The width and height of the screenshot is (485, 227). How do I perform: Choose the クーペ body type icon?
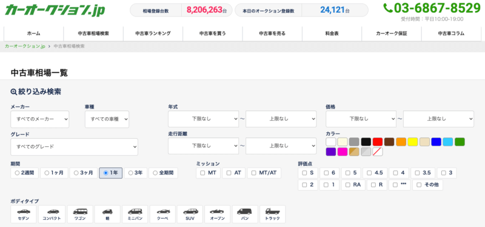162,214
